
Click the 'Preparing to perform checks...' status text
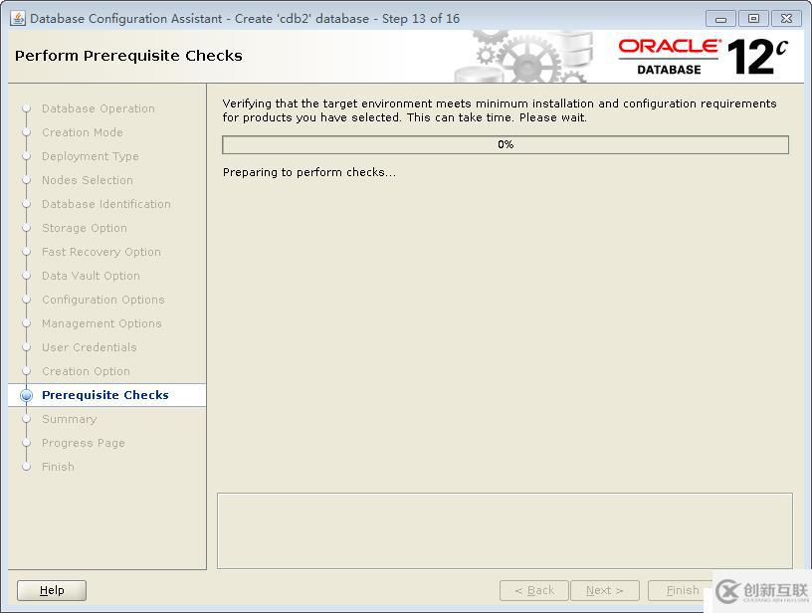[x=309, y=172]
